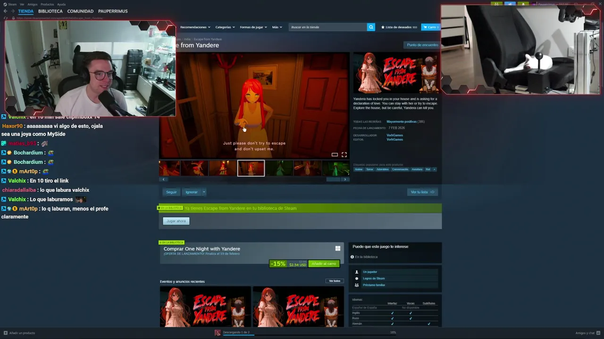Expand the Más dropdown
This screenshot has height=339, width=604.
[x=277, y=27]
